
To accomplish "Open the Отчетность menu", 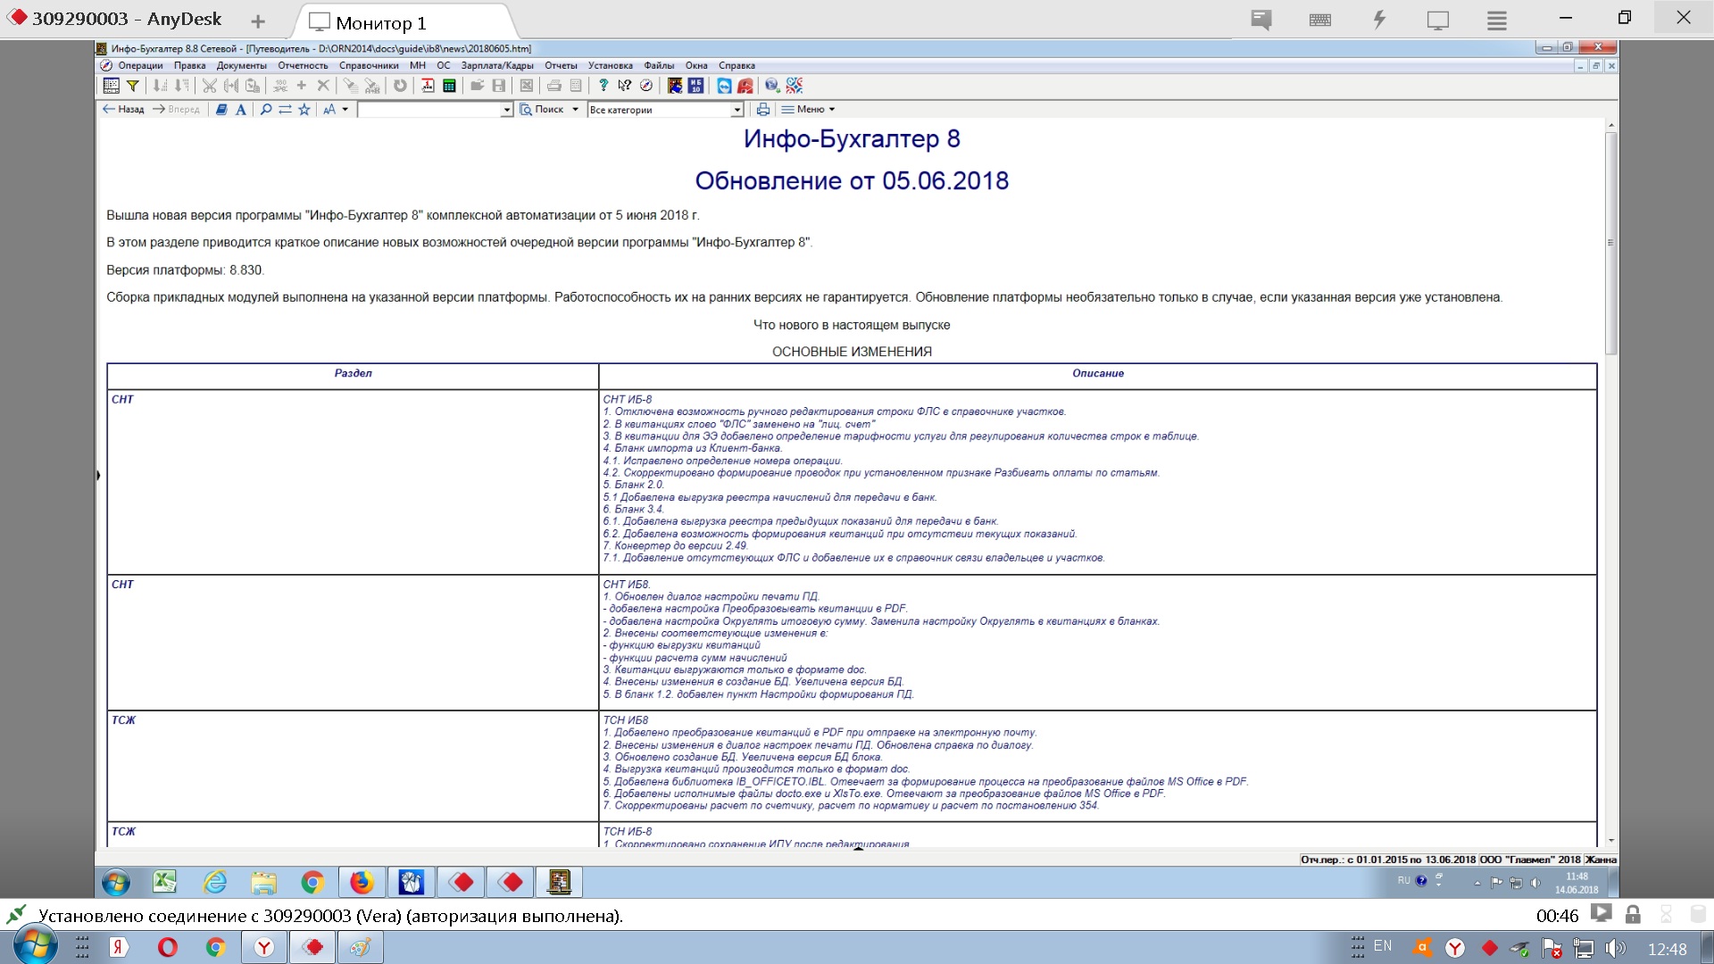I will pos(303,65).
